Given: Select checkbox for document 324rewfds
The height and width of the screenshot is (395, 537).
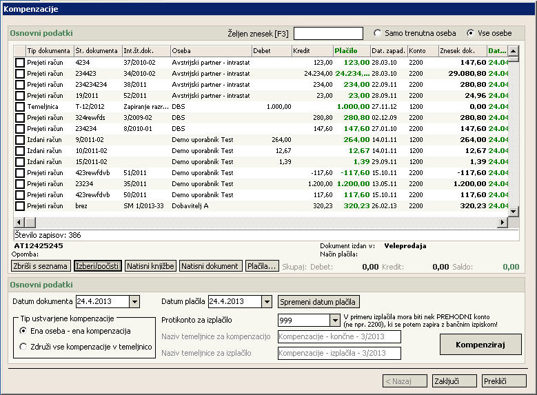Looking at the screenshot, I should click(x=20, y=118).
